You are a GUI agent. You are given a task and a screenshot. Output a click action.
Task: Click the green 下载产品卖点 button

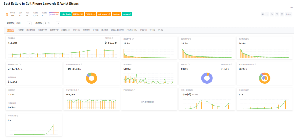[x=66, y=14]
